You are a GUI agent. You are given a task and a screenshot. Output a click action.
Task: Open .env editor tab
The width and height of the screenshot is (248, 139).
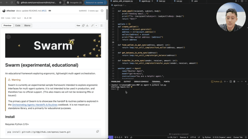[196, 1]
